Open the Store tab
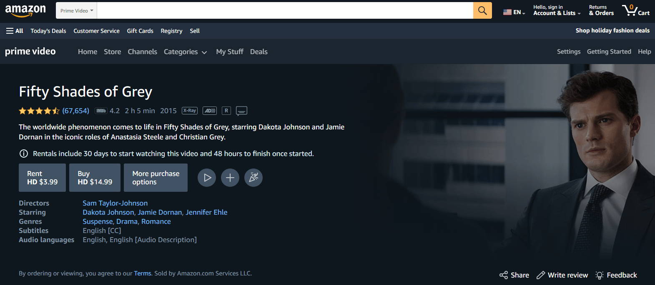This screenshot has width=655, height=285. pos(113,52)
